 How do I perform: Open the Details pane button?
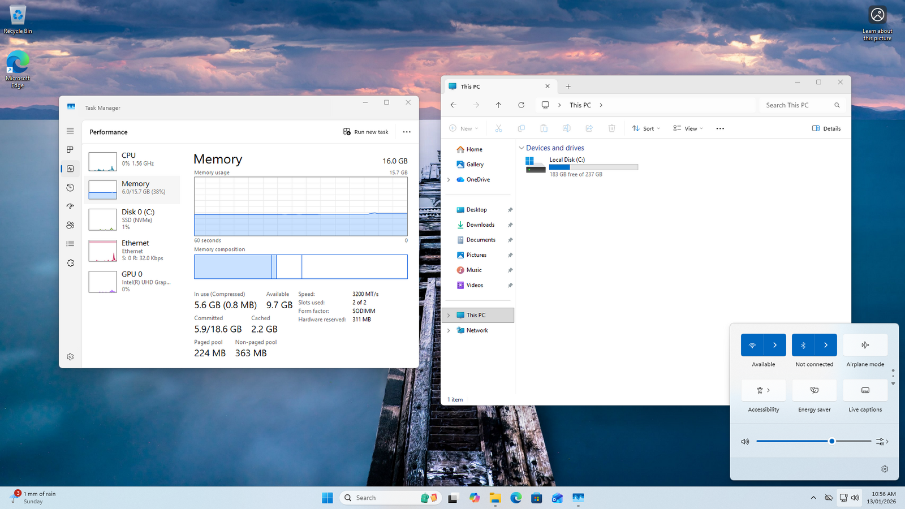[x=826, y=128]
